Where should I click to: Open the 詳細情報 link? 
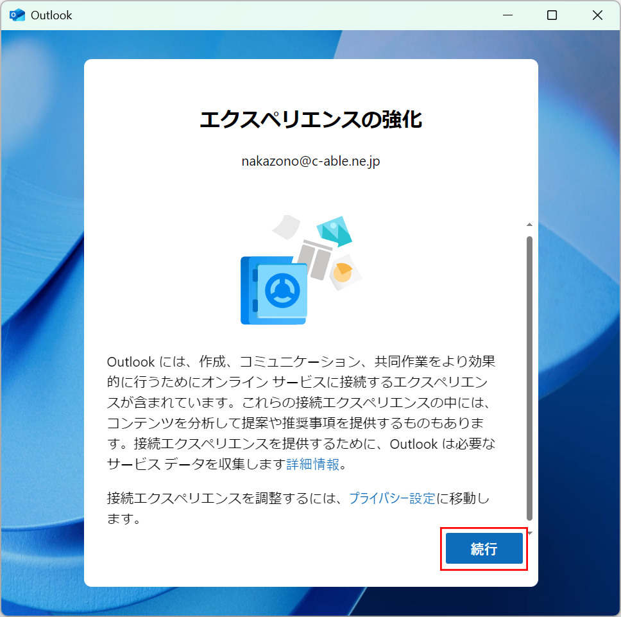pos(312,464)
